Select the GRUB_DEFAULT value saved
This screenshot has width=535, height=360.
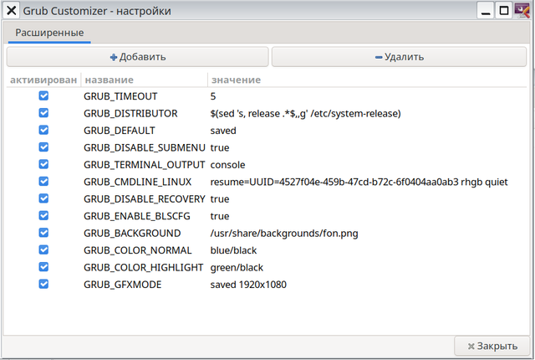[223, 131]
